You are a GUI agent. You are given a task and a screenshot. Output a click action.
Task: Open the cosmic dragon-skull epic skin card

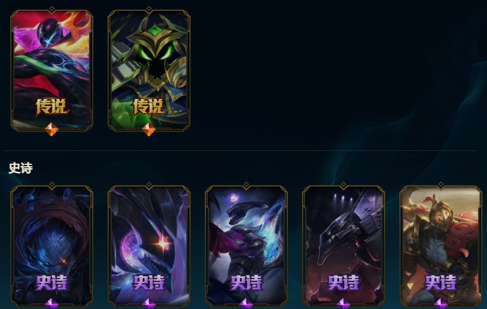click(x=246, y=246)
